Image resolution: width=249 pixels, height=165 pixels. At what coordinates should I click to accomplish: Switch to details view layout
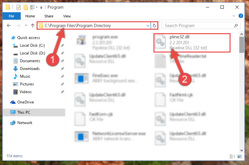tap(232, 157)
